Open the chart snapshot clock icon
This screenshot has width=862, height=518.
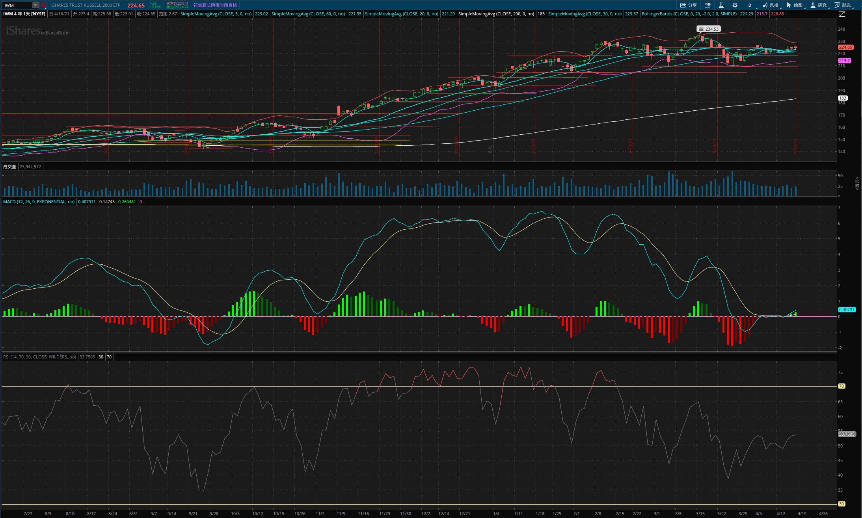(707, 5)
